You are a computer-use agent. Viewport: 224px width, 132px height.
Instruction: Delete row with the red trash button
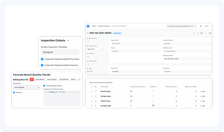32,80
